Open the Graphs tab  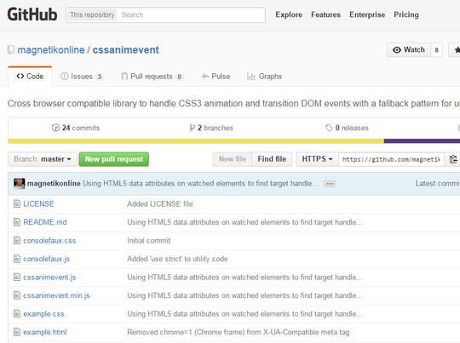coord(264,77)
